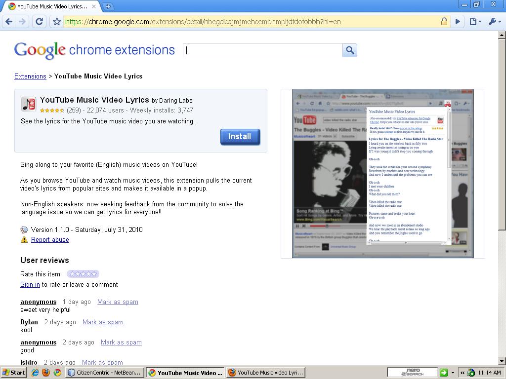Open the Extensions breadcrumb link

pos(30,76)
